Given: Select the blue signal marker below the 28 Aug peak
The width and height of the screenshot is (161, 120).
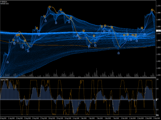Looking at the screenshot, I should click(56, 23).
